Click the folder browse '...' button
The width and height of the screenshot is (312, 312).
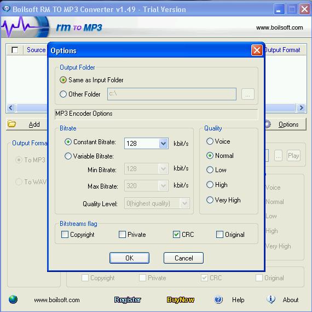[x=248, y=94]
